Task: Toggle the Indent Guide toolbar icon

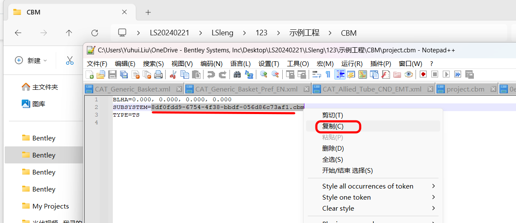Action: pyautogui.click(x=340, y=74)
